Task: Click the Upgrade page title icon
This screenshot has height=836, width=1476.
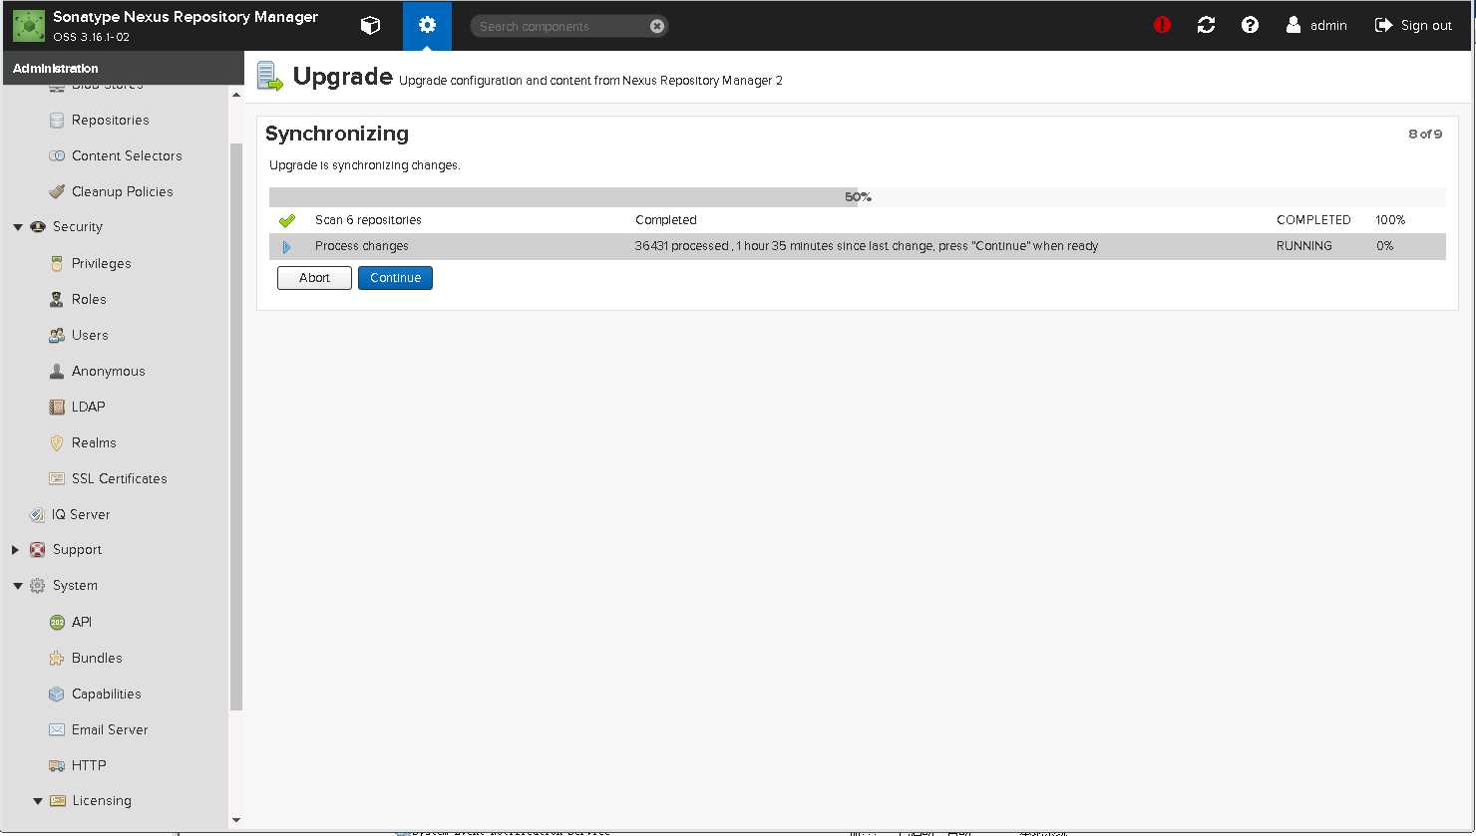Action: tap(269, 76)
